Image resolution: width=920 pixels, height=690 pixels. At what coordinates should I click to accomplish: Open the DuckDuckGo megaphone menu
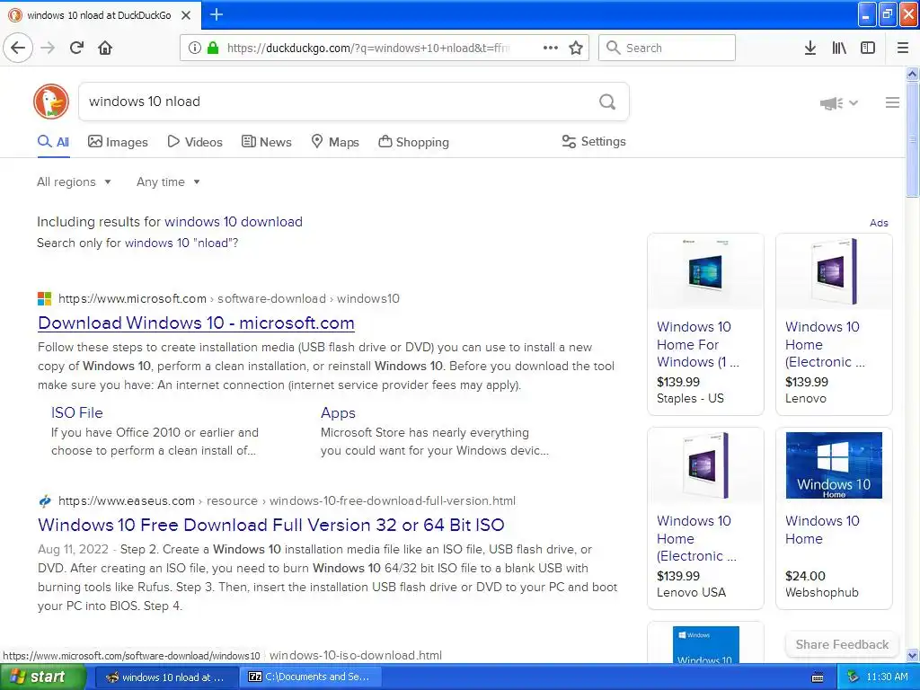click(838, 102)
